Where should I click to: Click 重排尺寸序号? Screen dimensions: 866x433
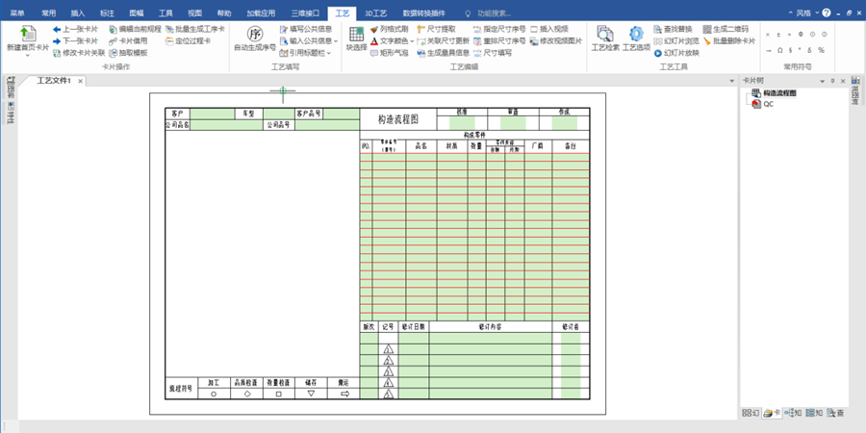point(499,40)
